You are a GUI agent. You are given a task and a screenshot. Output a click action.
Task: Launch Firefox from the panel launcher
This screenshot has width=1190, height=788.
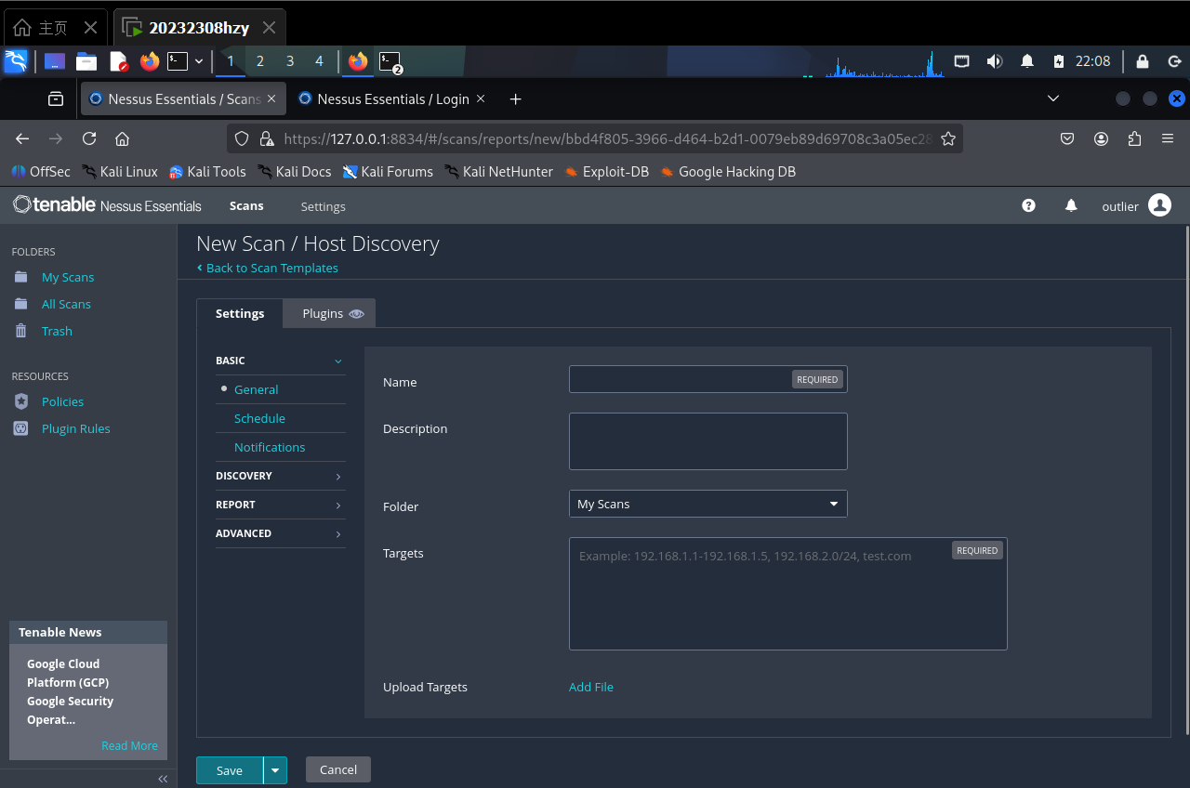click(x=150, y=61)
